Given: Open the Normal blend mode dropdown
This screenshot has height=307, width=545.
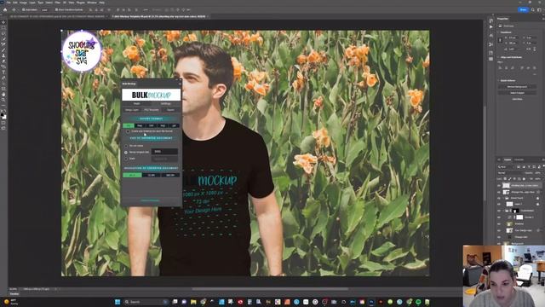Looking at the screenshot, I should (x=511, y=172).
